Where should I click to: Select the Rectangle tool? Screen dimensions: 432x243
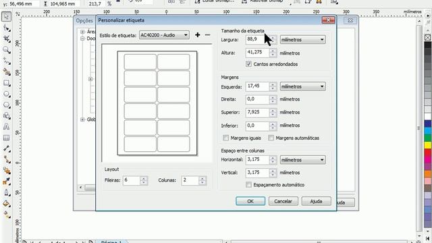pos(6,83)
